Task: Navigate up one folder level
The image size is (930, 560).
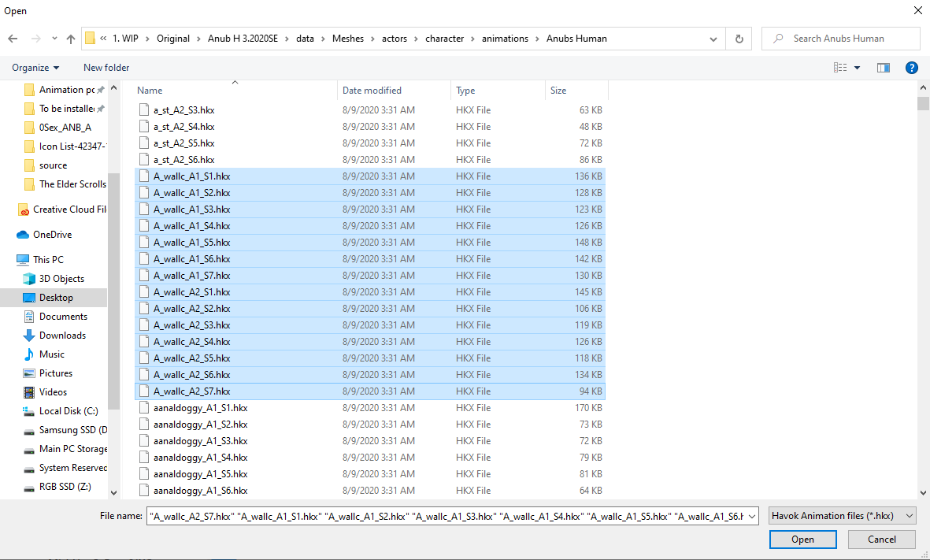Action: coord(71,38)
